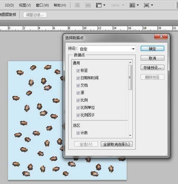Screen dimensions: 178x184
Task: Disable the 比例单位 checkbox
Action: (78, 108)
